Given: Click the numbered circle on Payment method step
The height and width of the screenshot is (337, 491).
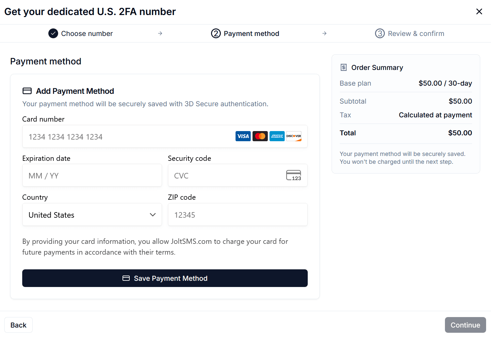Looking at the screenshot, I should coord(216,33).
